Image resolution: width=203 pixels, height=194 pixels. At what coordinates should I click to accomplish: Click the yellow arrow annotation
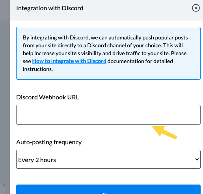point(164,132)
